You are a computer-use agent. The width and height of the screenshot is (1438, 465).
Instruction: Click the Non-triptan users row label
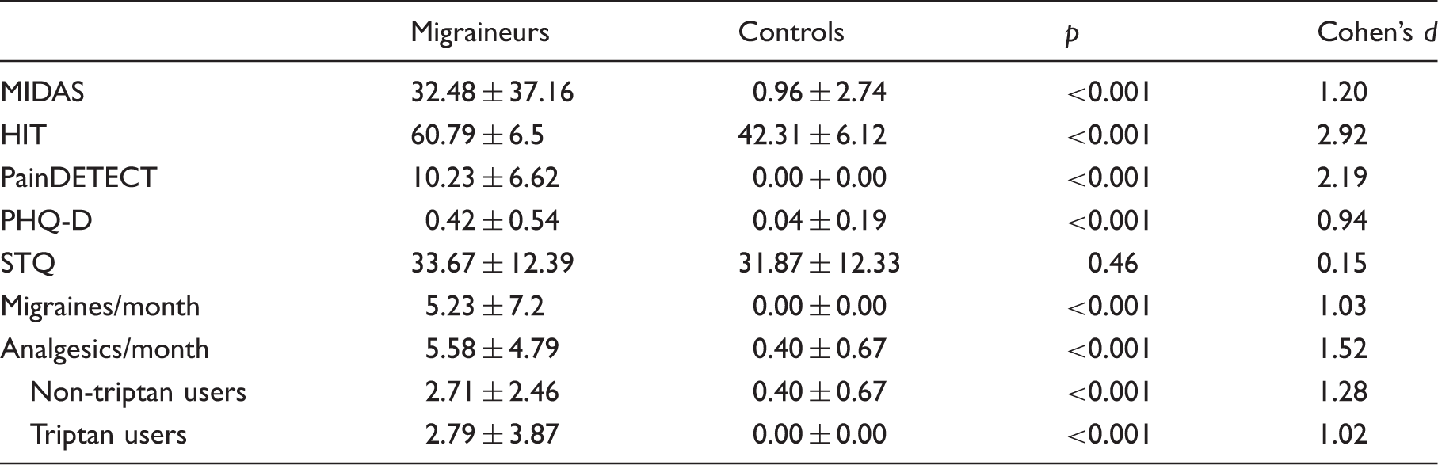point(138,392)
